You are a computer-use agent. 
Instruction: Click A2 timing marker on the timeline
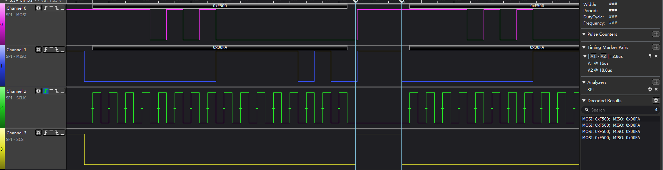tap(401, 1)
